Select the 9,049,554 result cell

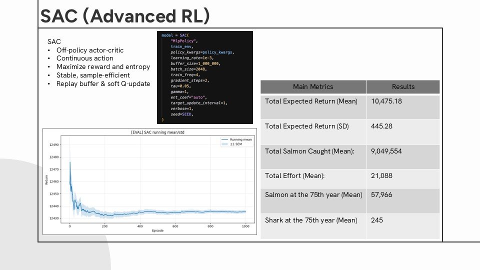click(x=403, y=156)
